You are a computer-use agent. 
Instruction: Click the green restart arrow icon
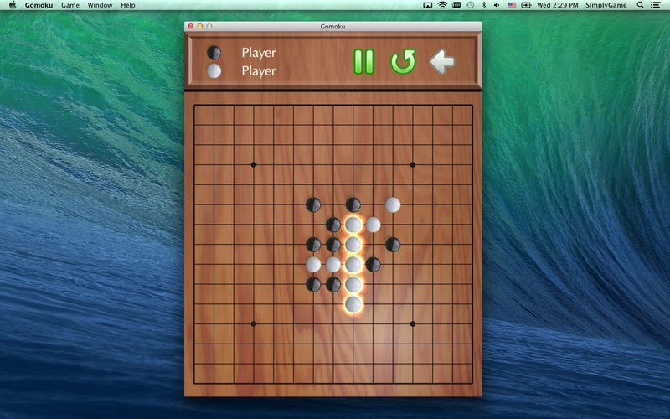(x=403, y=61)
